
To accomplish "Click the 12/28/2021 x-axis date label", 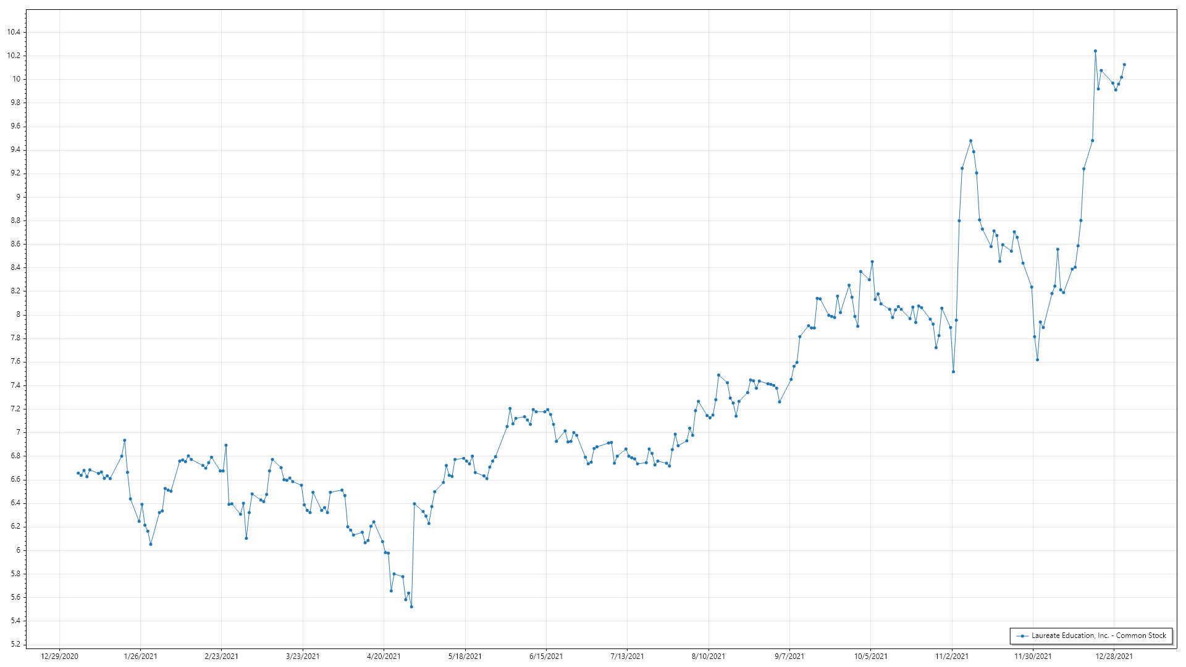I will click(1114, 656).
